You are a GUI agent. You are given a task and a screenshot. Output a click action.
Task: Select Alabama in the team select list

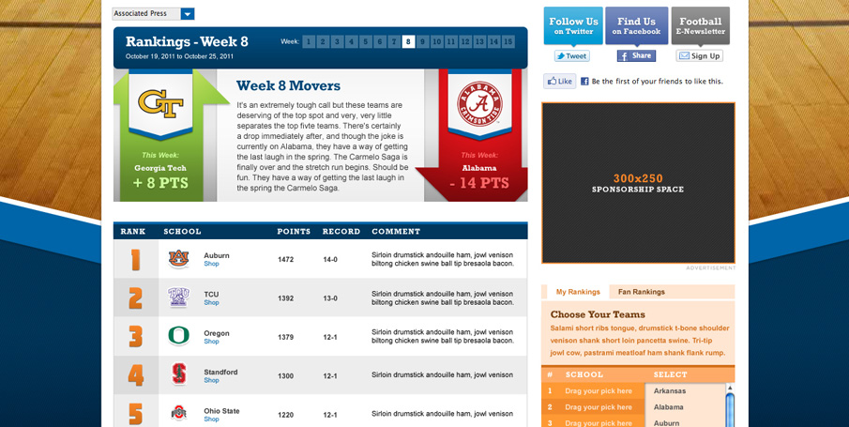click(x=668, y=407)
